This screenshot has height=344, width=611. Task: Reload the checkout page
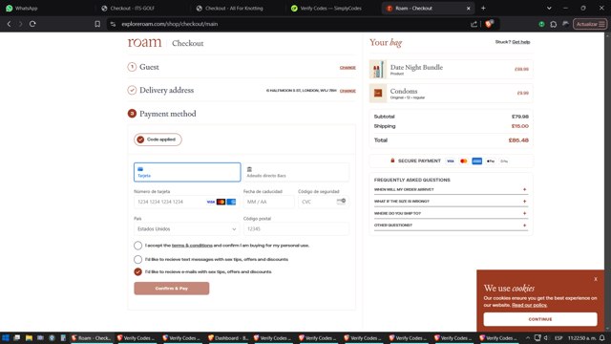pos(32,24)
